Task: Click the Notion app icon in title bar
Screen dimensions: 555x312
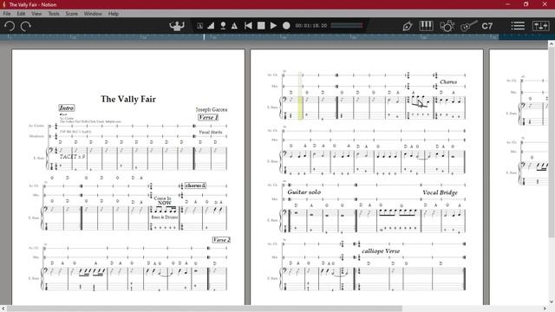Action: click(x=4, y=4)
